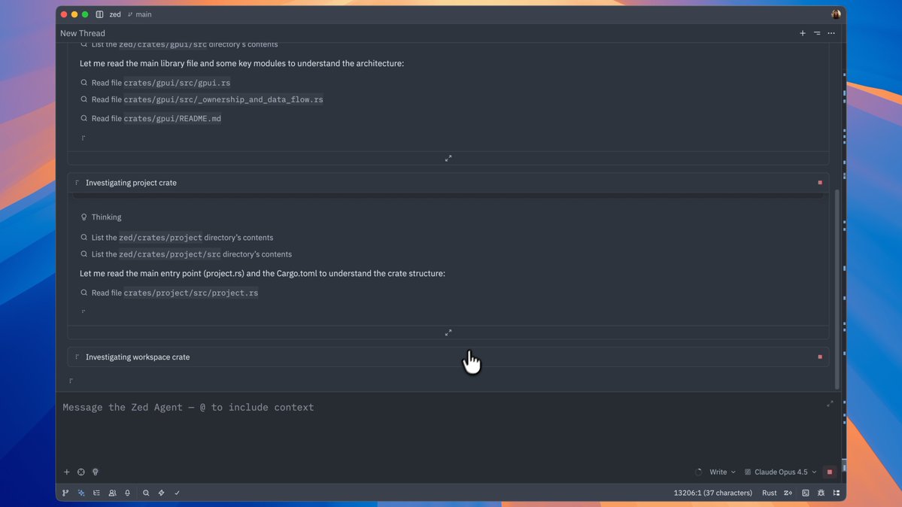Open the Outline panel icon
902x507 pixels.
click(x=96, y=493)
